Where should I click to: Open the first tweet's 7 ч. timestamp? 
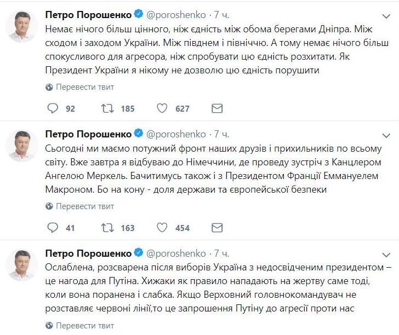[x=222, y=14]
